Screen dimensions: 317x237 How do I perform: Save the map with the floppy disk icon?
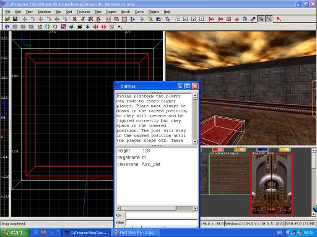pos(15,19)
